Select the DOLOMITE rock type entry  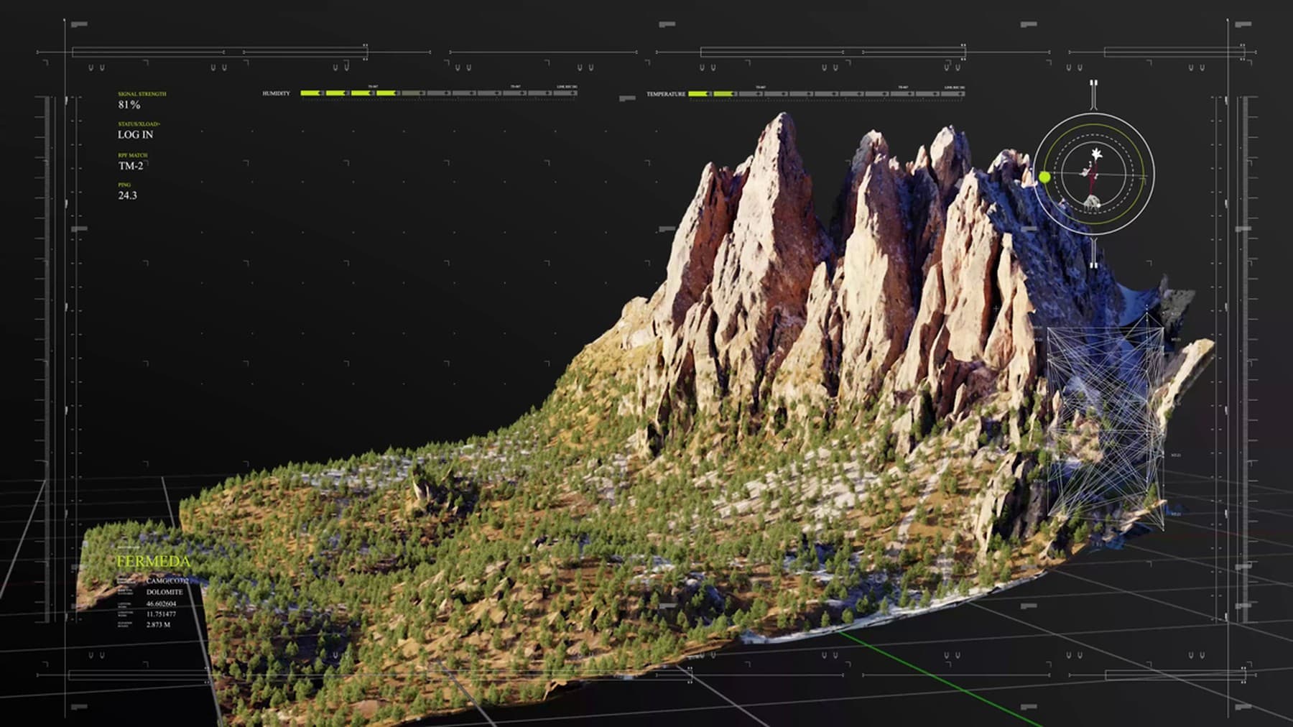tap(164, 592)
